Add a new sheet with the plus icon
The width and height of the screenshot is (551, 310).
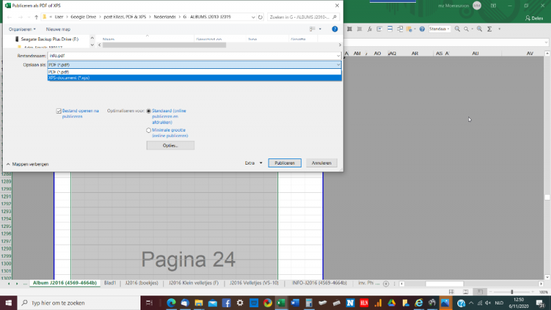(386, 283)
